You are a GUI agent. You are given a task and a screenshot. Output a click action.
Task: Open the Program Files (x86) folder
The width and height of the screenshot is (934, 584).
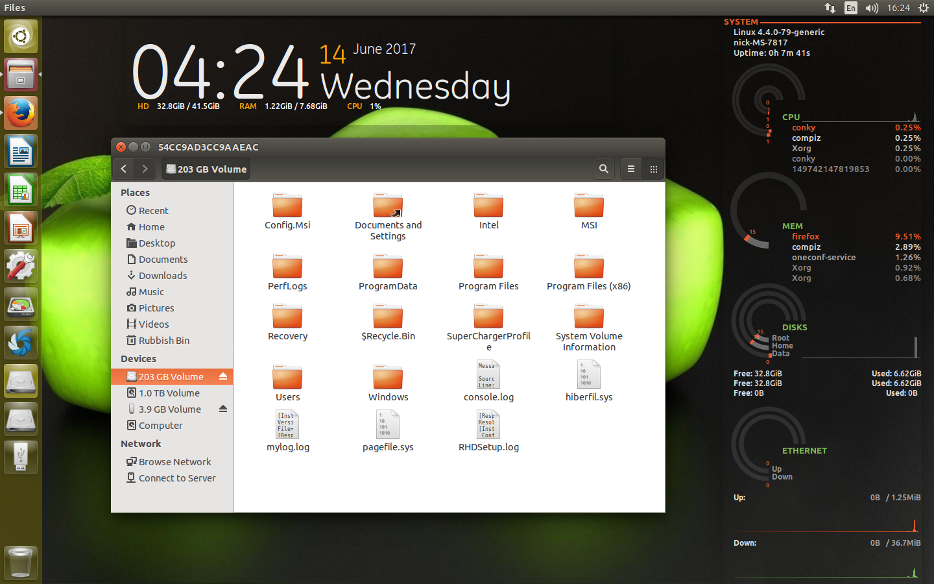pos(589,273)
